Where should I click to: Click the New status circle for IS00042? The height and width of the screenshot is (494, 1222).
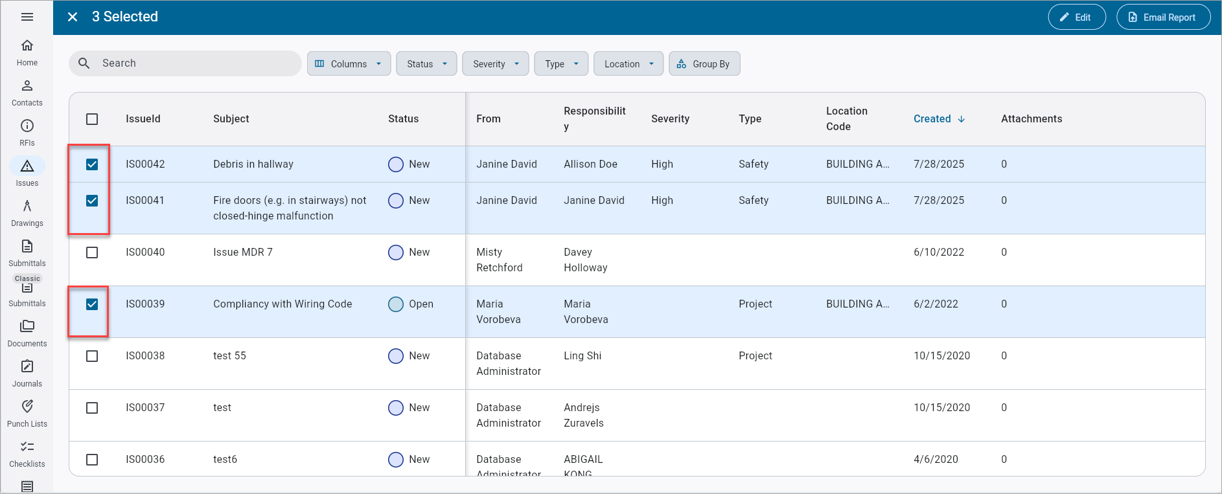pos(396,164)
